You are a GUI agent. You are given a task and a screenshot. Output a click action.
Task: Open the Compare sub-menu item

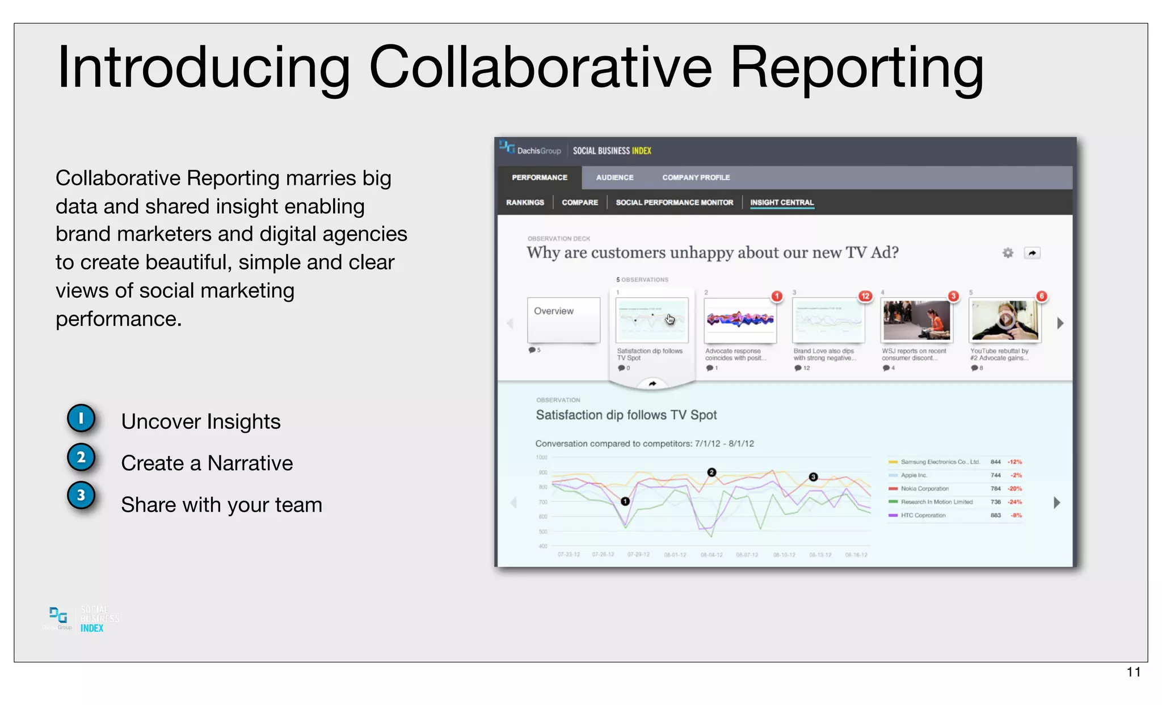(580, 202)
